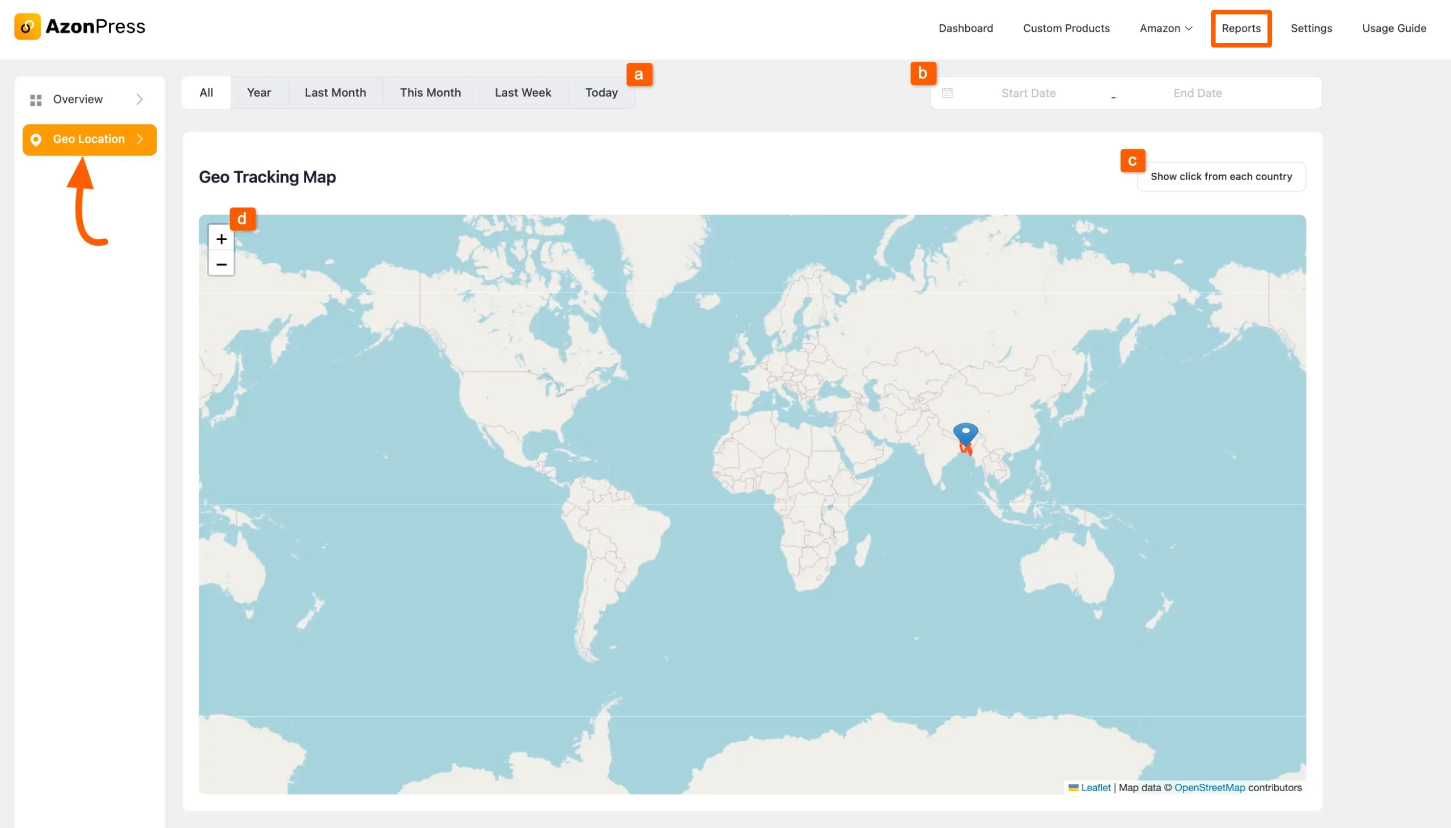The image size is (1451, 828).
Task: Zoom in on the map with plus control
Action: tap(222, 238)
